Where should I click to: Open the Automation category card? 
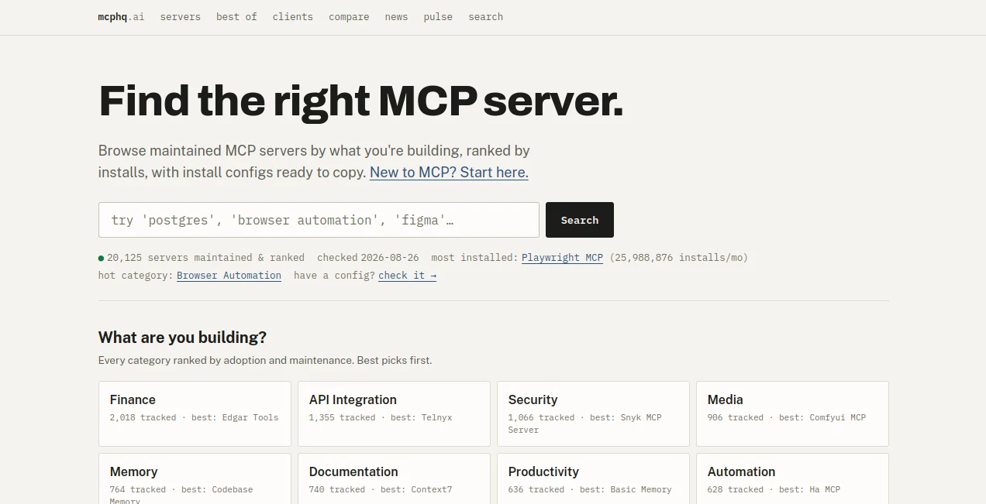pos(792,478)
